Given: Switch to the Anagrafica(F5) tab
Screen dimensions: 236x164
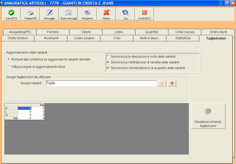Looking at the screenshot, I should pyautogui.click(x=19, y=32).
